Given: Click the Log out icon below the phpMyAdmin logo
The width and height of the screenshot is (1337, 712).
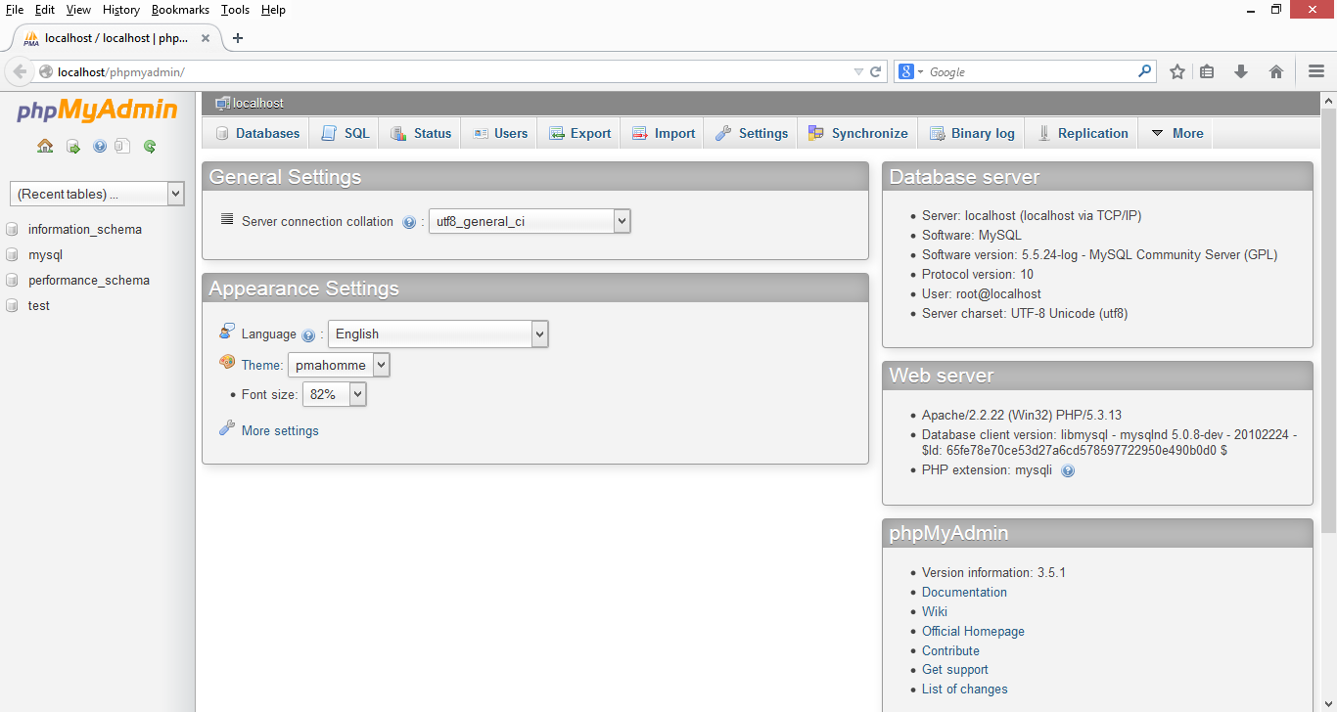Looking at the screenshot, I should pos(72,146).
